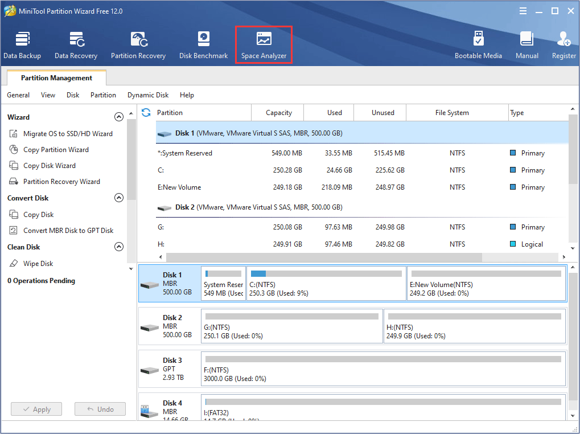Select the Disk 3 drive icon in disk map
580x434 pixels.
point(150,370)
